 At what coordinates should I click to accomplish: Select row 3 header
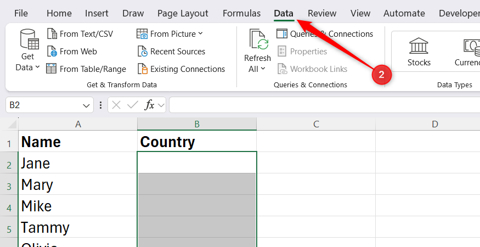(9, 184)
